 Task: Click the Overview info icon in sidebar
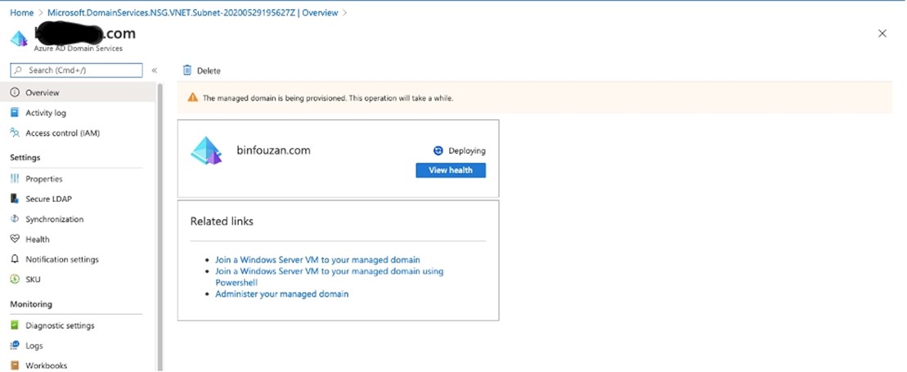(15, 92)
